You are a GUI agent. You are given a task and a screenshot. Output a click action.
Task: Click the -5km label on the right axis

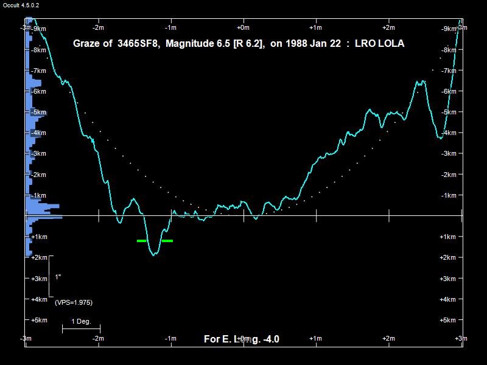tap(448, 112)
